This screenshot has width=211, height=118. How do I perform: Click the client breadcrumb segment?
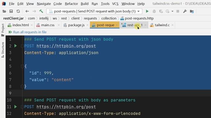coord(75,18)
